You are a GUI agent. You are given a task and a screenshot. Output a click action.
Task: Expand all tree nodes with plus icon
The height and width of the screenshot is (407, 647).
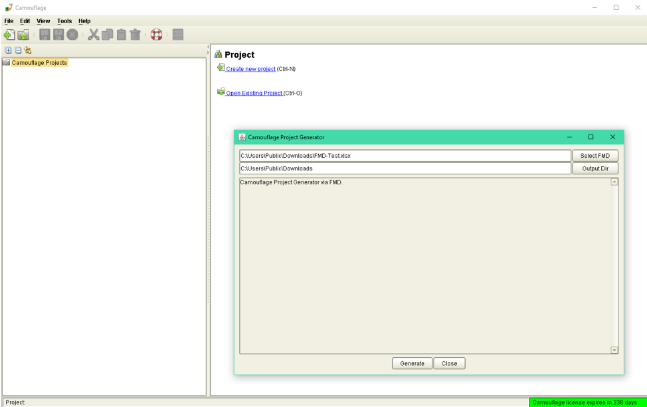[x=8, y=50]
